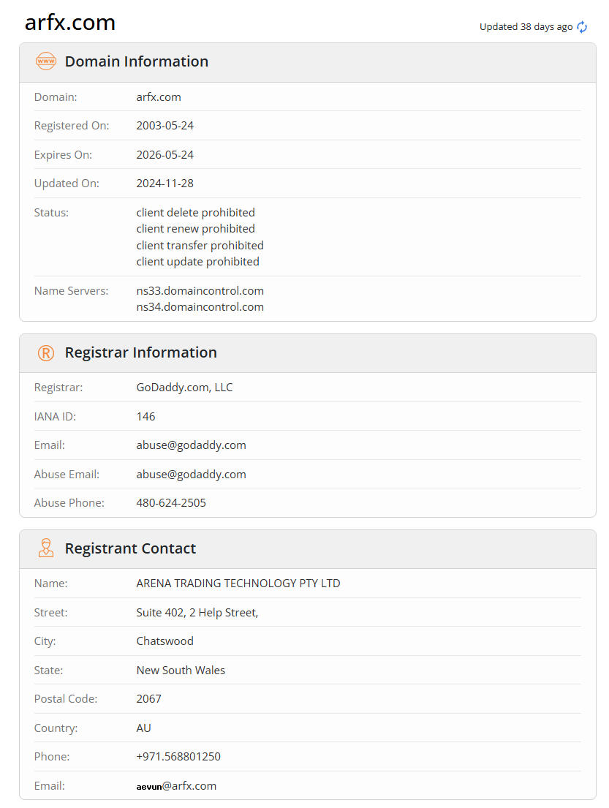
Task: Click the abuse phone number 480-624-2505
Action: point(171,503)
